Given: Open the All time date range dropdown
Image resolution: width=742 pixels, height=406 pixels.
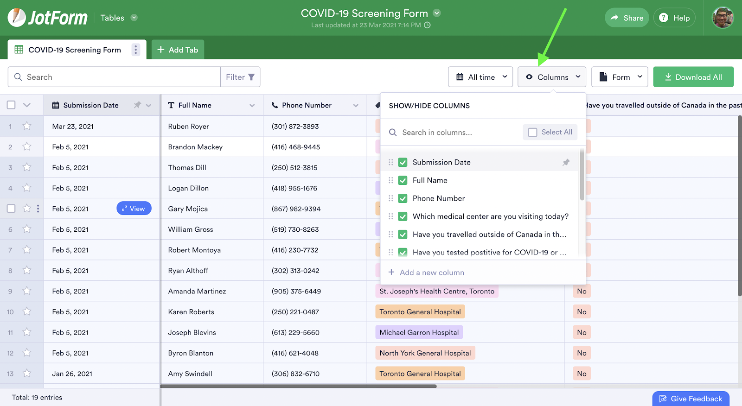Looking at the screenshot, I should [480, 77].
